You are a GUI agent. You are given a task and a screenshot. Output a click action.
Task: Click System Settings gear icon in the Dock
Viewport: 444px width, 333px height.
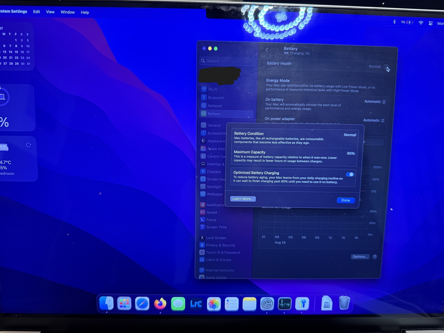pos(267,304)
